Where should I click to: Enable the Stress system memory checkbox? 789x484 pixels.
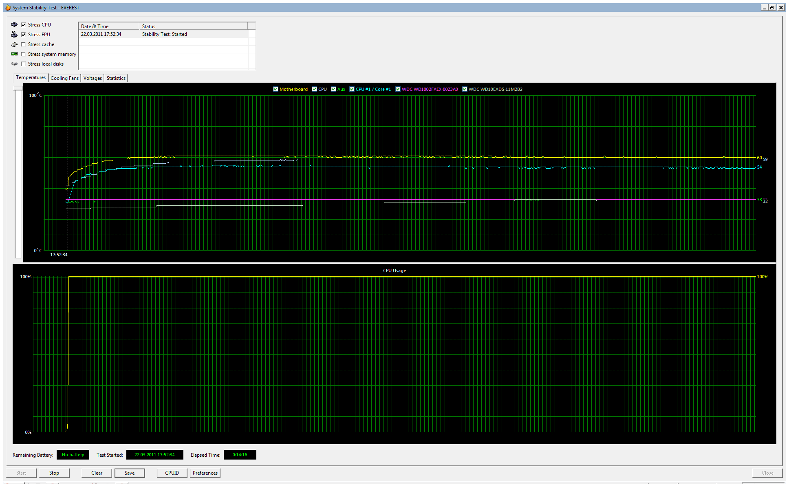click(x=23, y=54)
